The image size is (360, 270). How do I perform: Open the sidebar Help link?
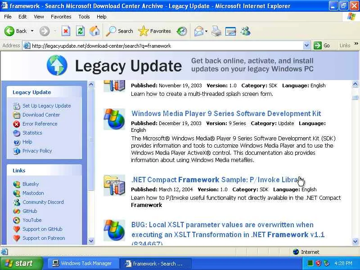click(x=27, y=142)
